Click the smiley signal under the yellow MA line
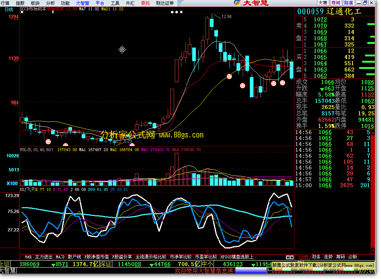Image resolution: width=381 pixels, height=279 pixels. tap(229, 77)
